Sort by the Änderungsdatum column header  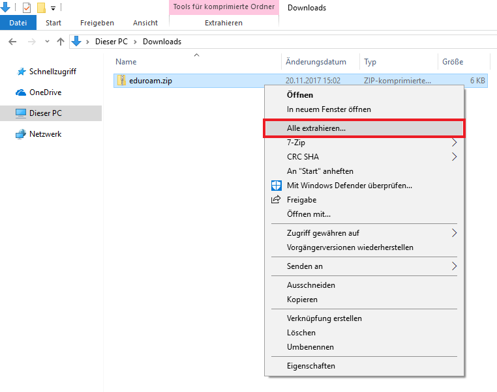[x=316, y=62]
